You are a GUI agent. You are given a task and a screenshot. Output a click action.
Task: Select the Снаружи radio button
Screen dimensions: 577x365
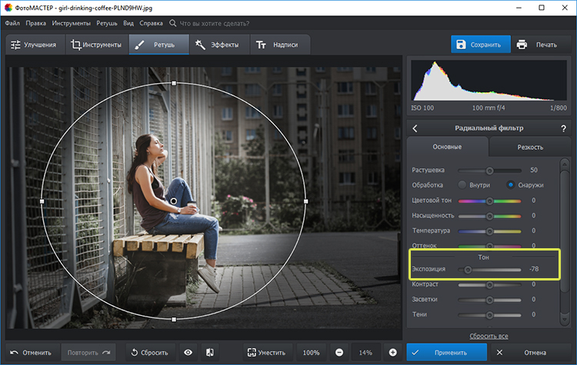[510, 184]
